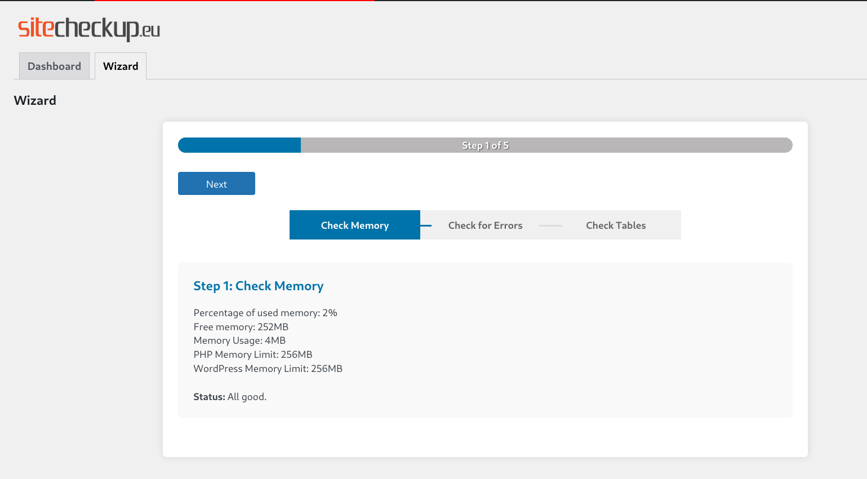The height and width of the screenshot is (479, 867).
Task: Click the 'PHP Memory Limit: 256MB' line
Action: [x=252, y=354]
